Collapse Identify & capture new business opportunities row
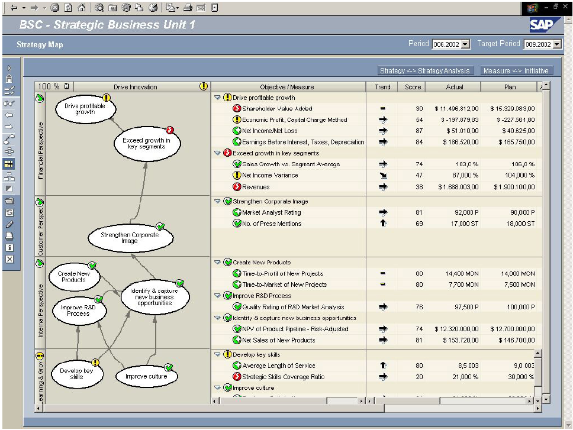 pyautogui.click(x=217, y=318)
